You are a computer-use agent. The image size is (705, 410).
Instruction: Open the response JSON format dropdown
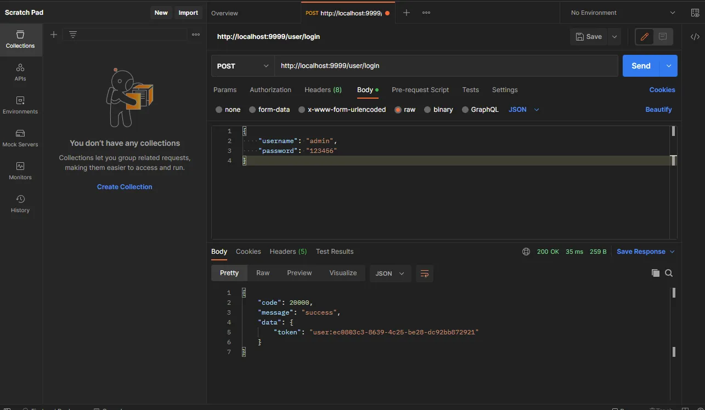coord(391,273)
